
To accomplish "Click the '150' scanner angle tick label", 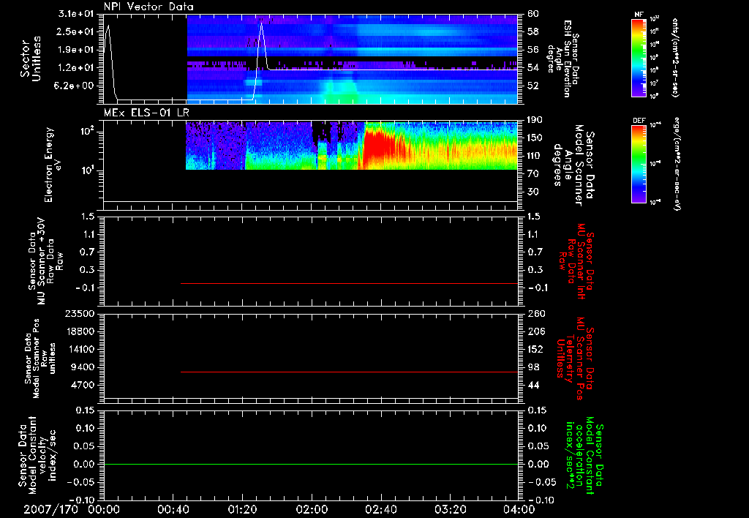I will [536, 138].
